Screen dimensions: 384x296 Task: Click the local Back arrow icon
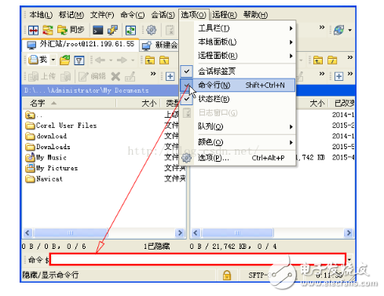100,60
